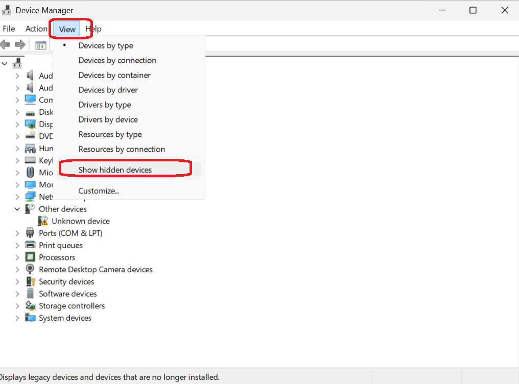The image size is (519, 384).
Task: Click the Keyboards category icon
Action: [x=30, y=160]
